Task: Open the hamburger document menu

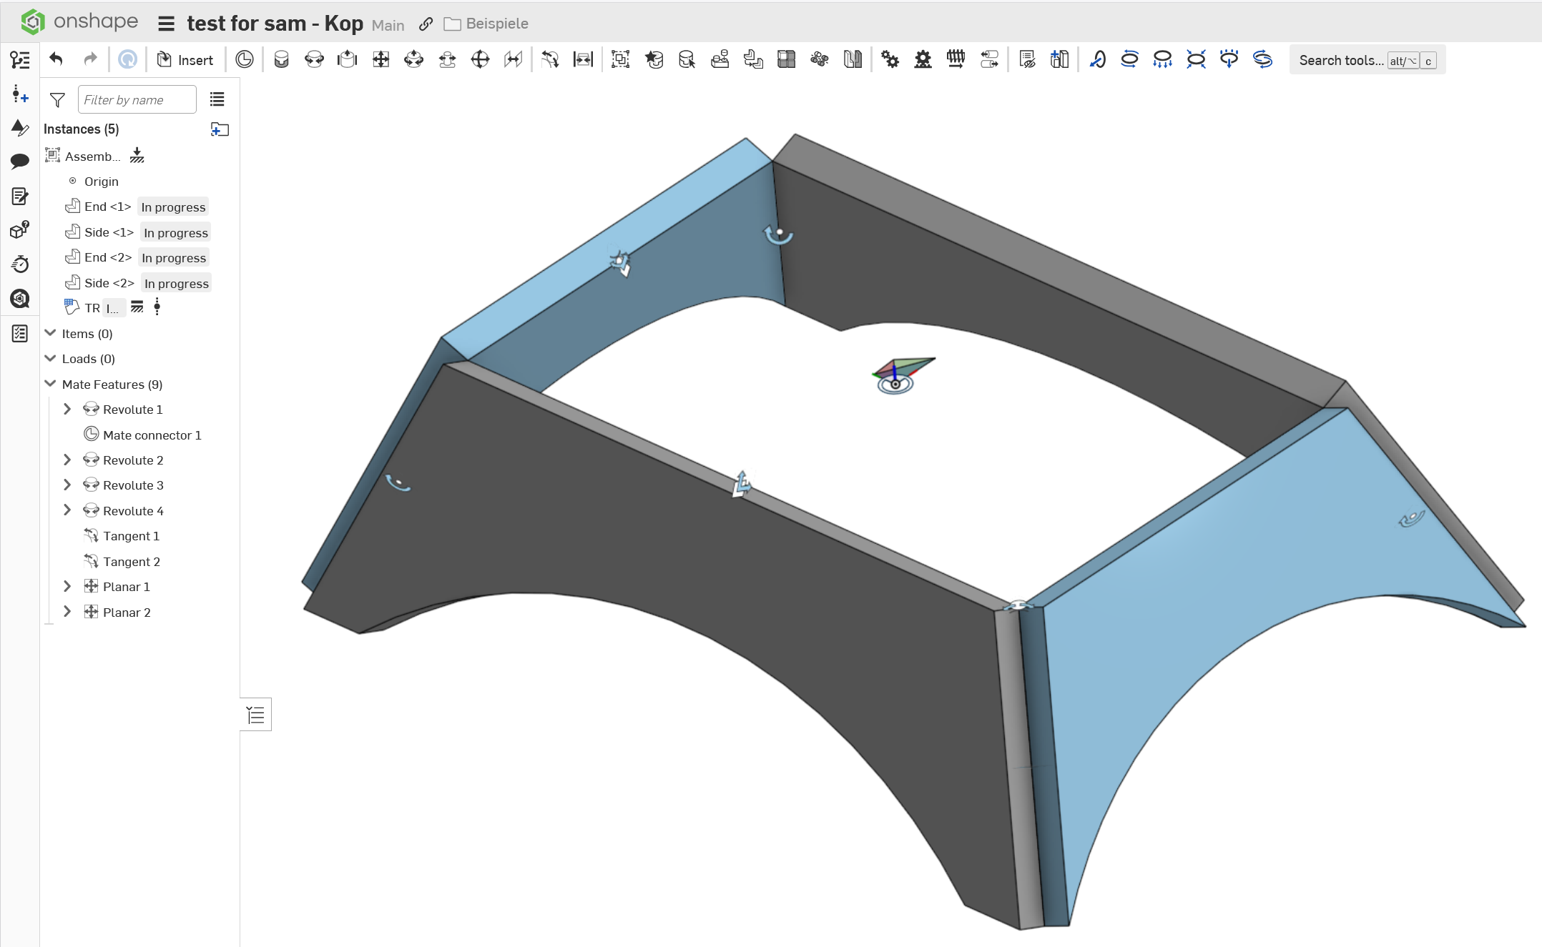Action: tap(166, 24)
